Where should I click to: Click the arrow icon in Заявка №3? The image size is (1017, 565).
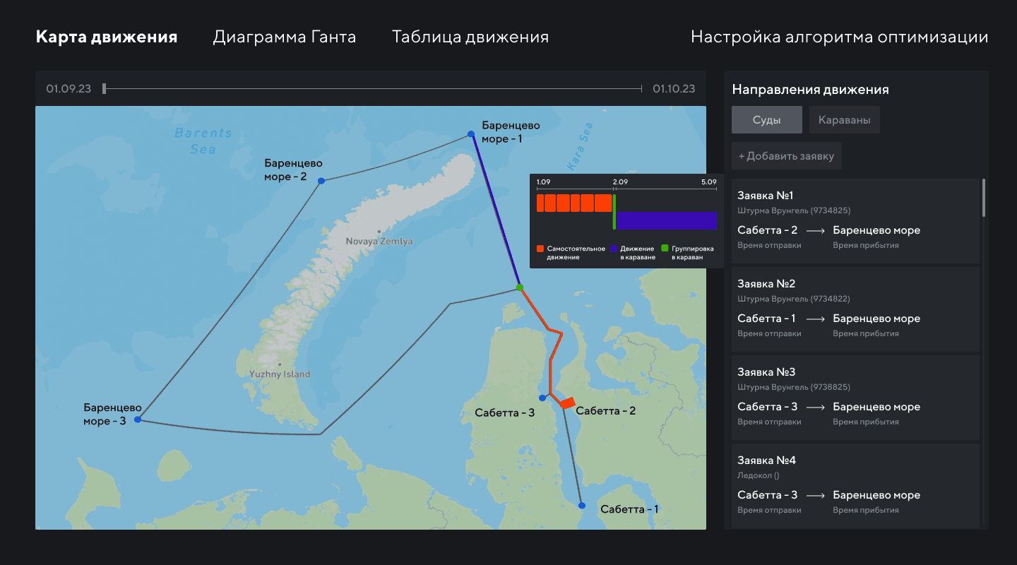(815, 407)
